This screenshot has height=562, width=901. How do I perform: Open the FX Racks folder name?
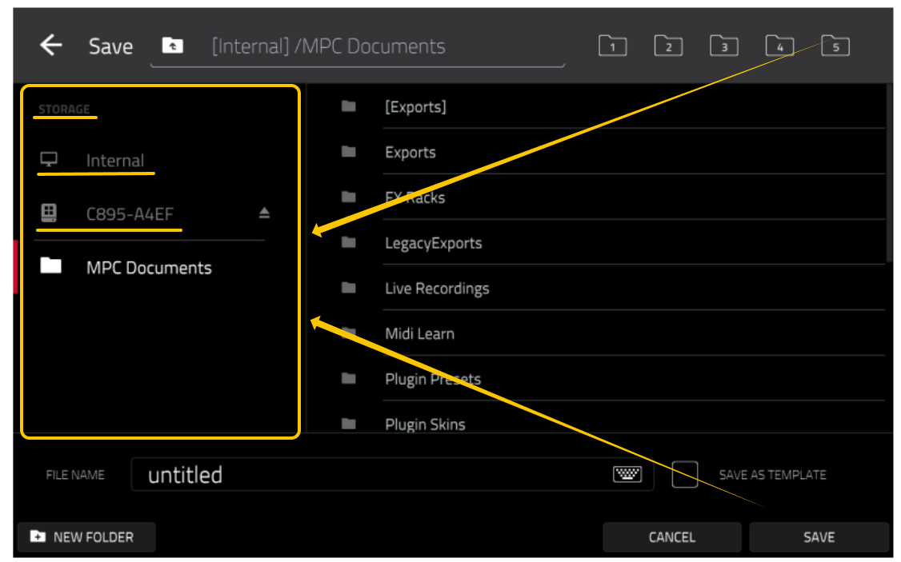pyautogui.click(x=414, y=197)
